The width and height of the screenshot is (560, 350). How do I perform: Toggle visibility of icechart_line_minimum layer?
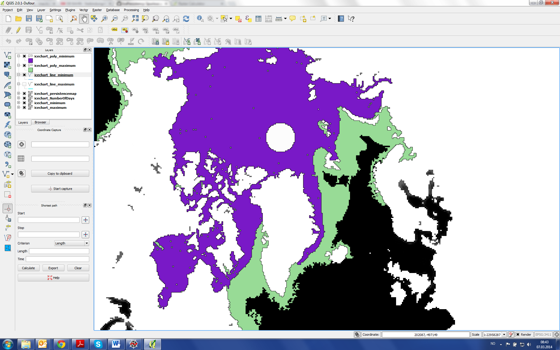24,75
